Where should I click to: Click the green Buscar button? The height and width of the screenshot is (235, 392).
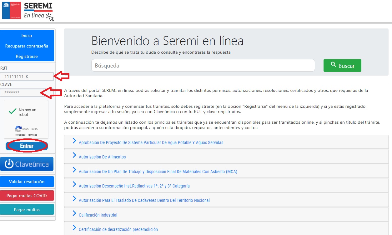pyautogui.click(x=342, y=65)
